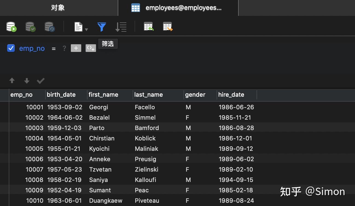Image resolution: width=355 pixels, height=206 pixels.
Task: Select first name Sumant cell
Action: pyautogui.click(x=110, y=190)
